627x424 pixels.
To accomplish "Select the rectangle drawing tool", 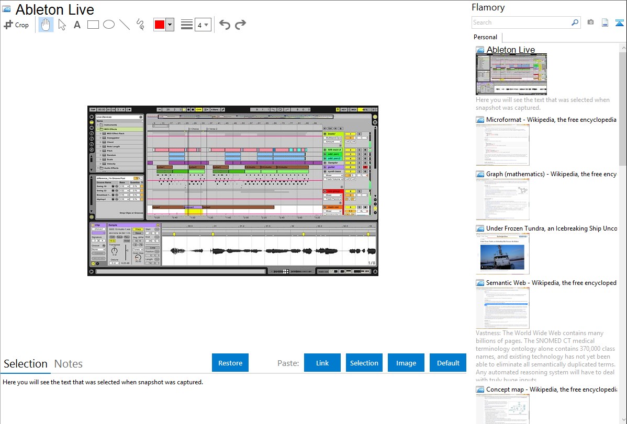I will [x=93, y=25].
